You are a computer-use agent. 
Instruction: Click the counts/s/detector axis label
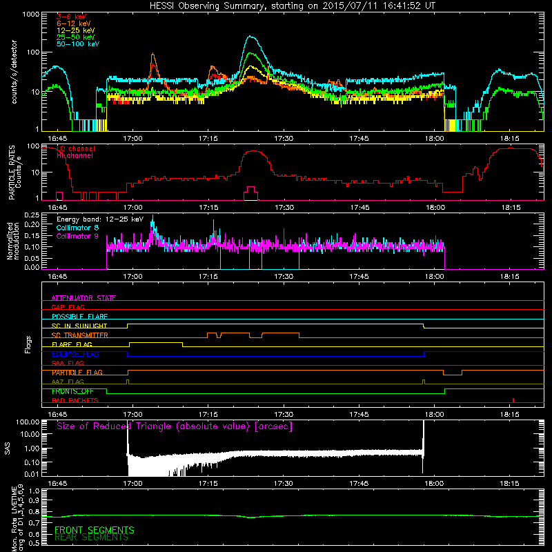[14, 72]
